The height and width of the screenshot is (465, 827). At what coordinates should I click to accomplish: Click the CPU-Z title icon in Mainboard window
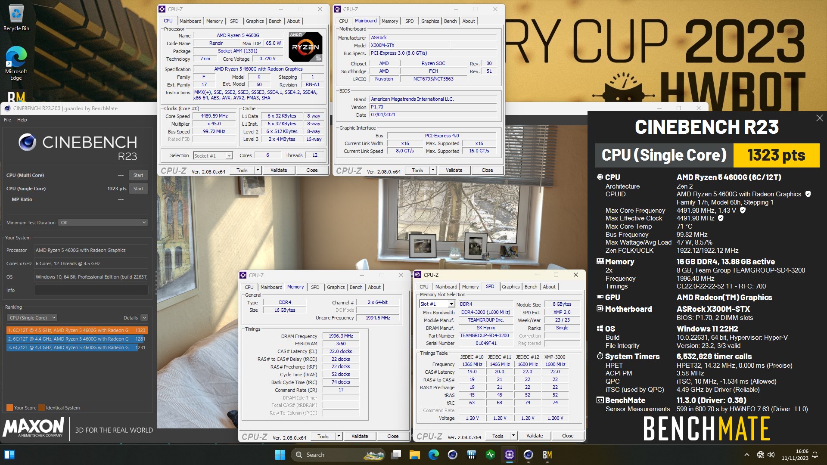point(337,9)
